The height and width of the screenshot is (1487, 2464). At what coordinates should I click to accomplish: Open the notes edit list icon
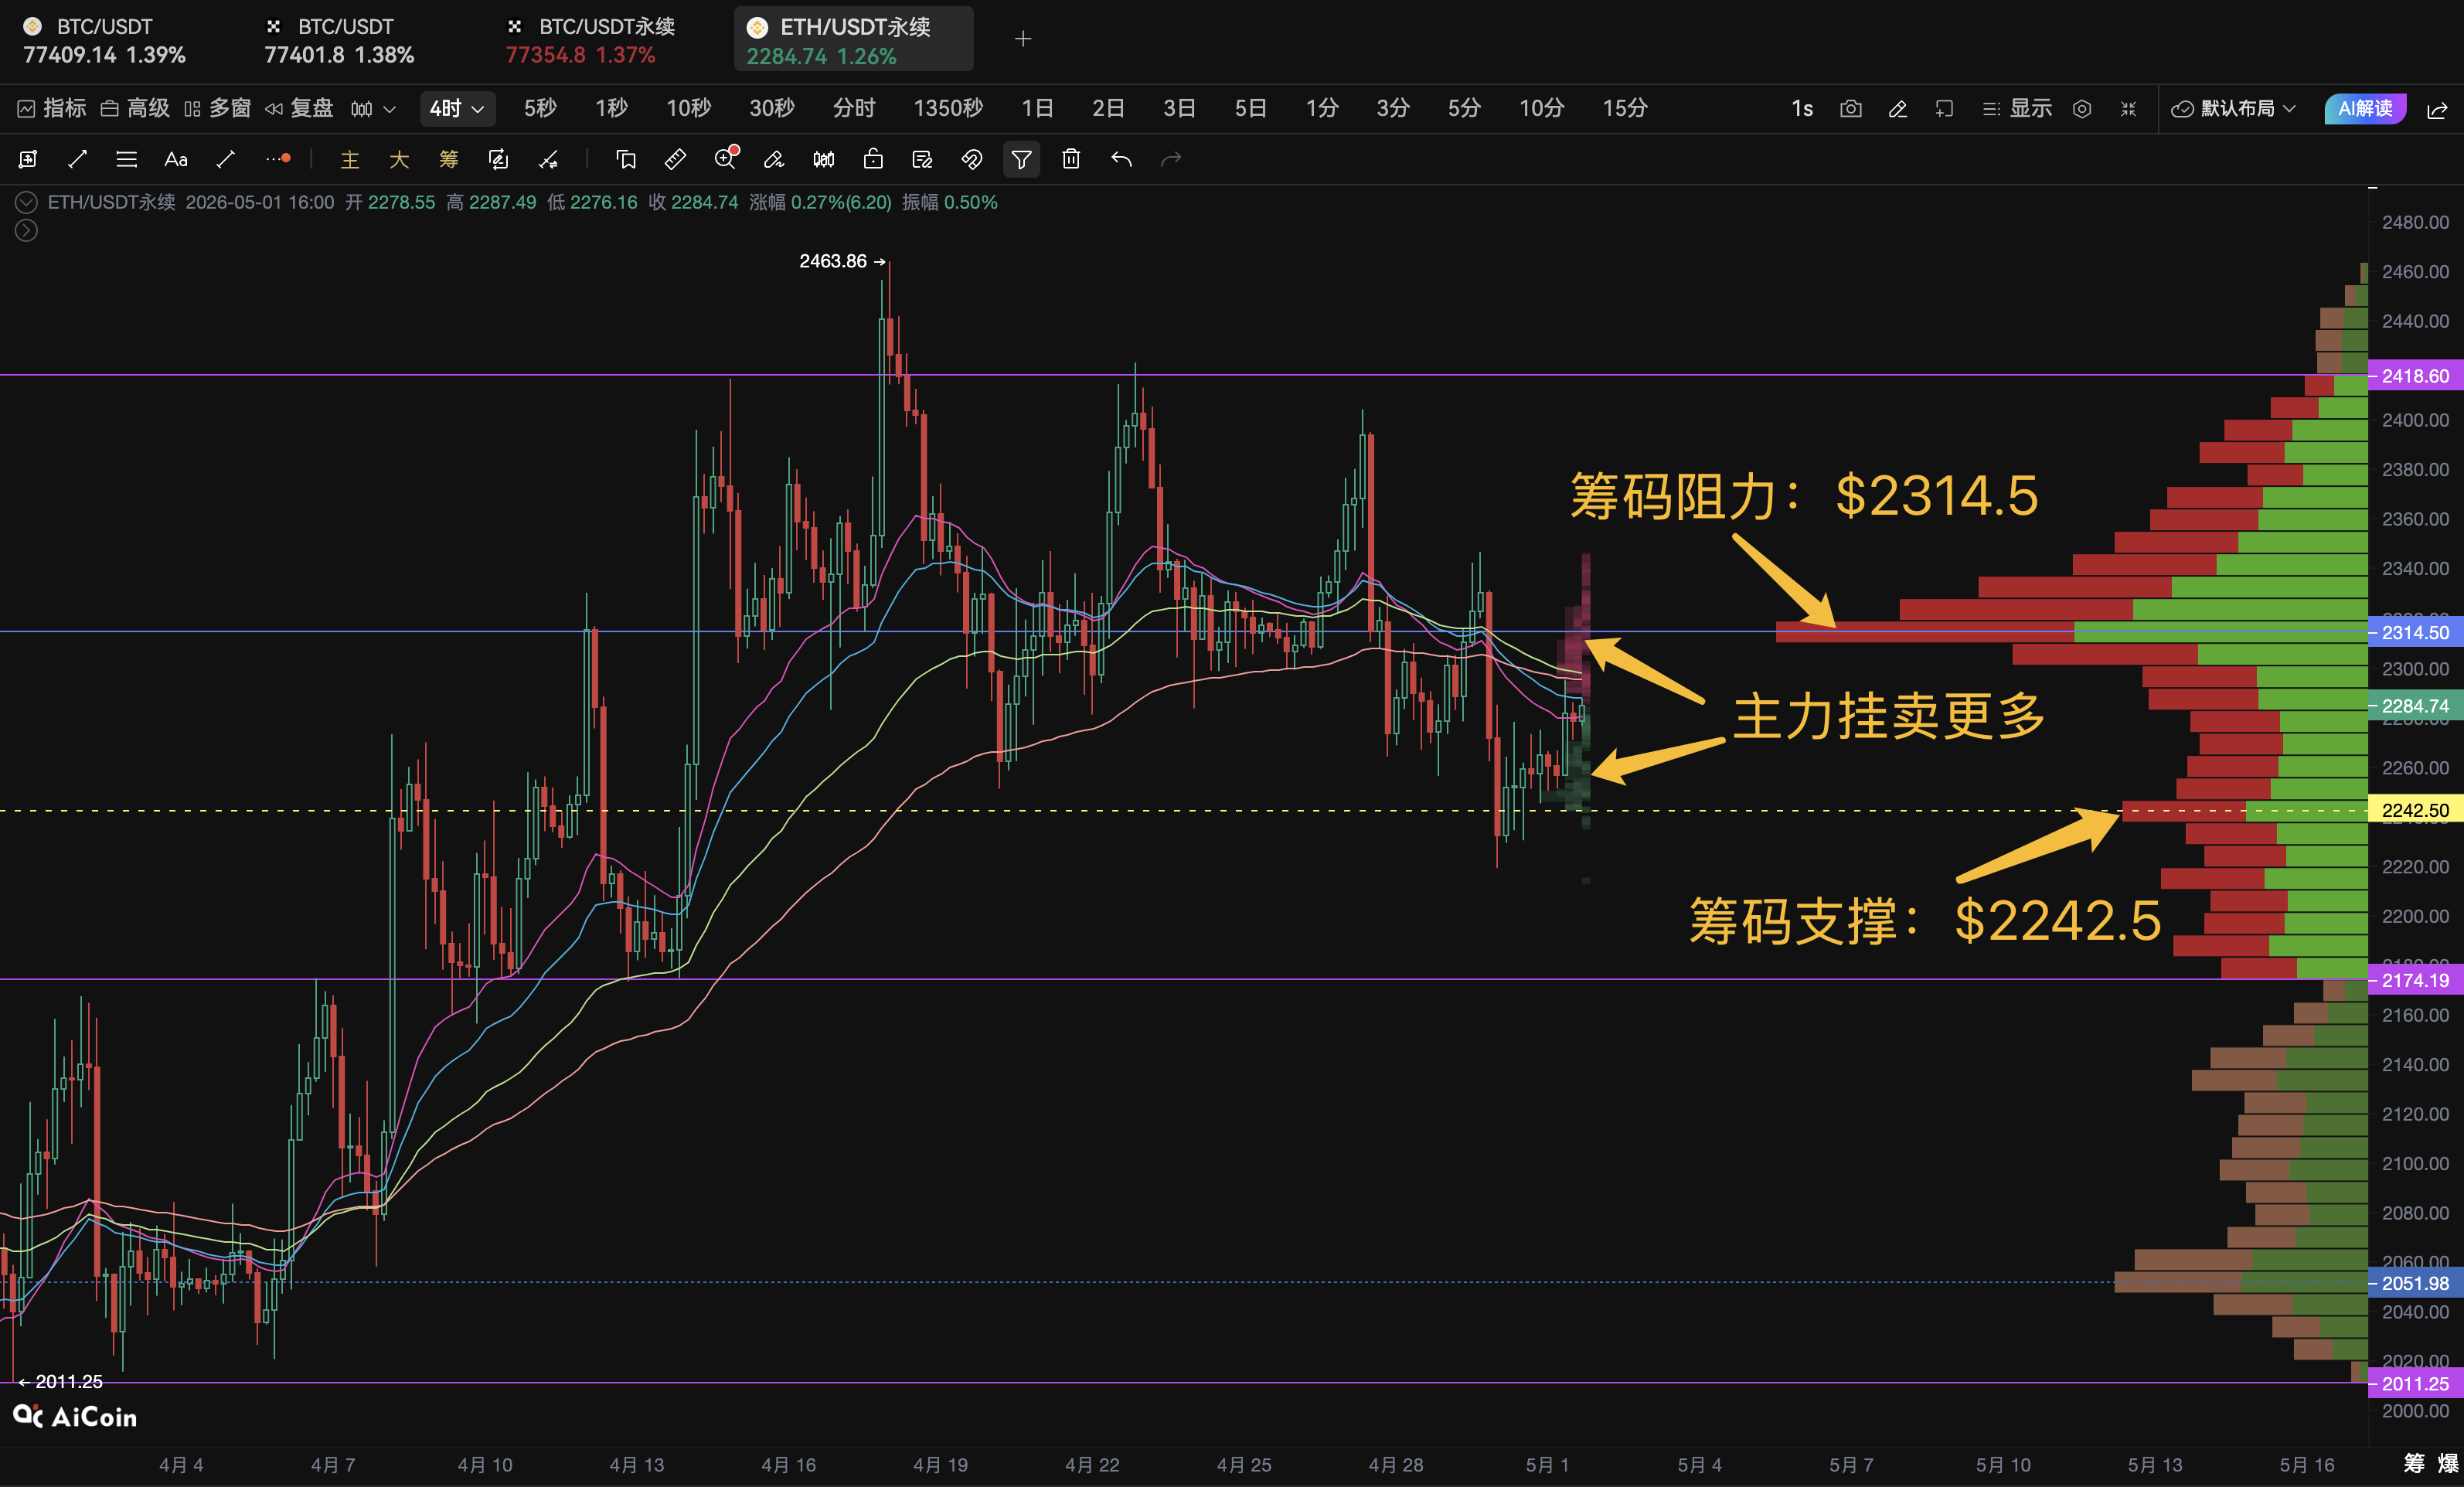(922, 159)
